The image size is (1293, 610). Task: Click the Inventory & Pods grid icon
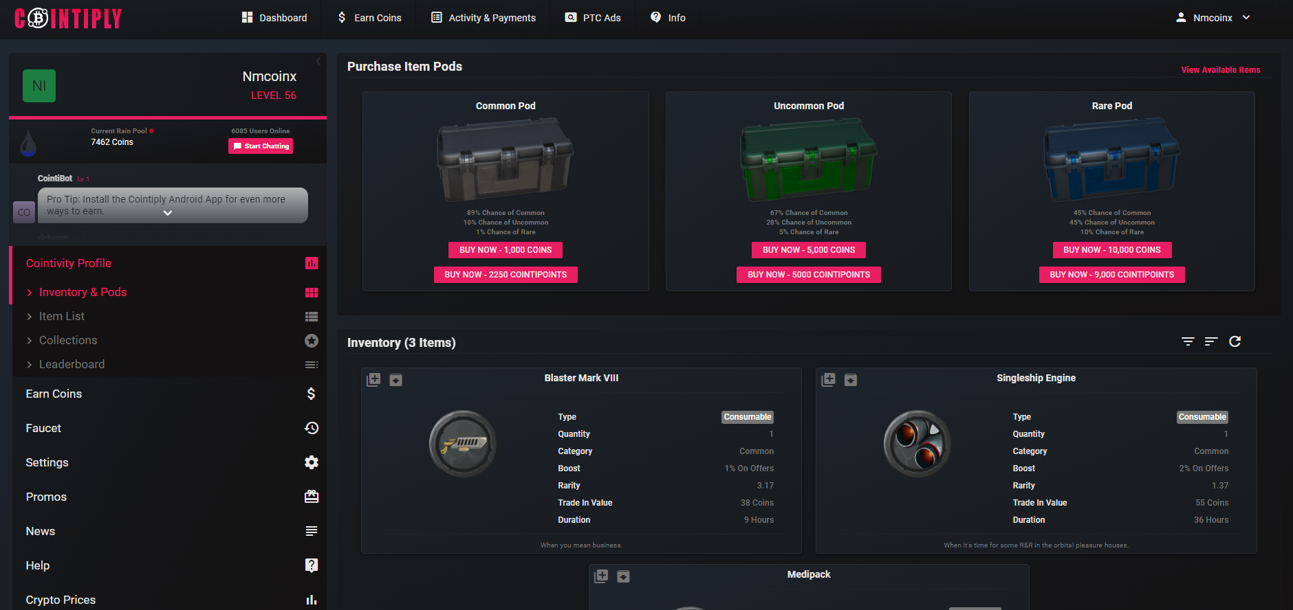tap(312, 293)
